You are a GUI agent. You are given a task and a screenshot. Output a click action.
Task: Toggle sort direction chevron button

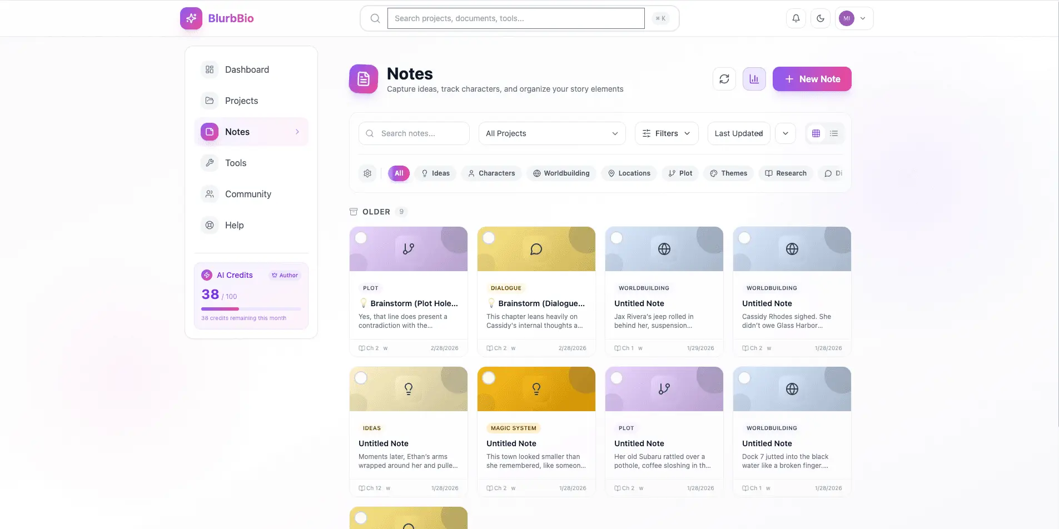pos(785,133)
